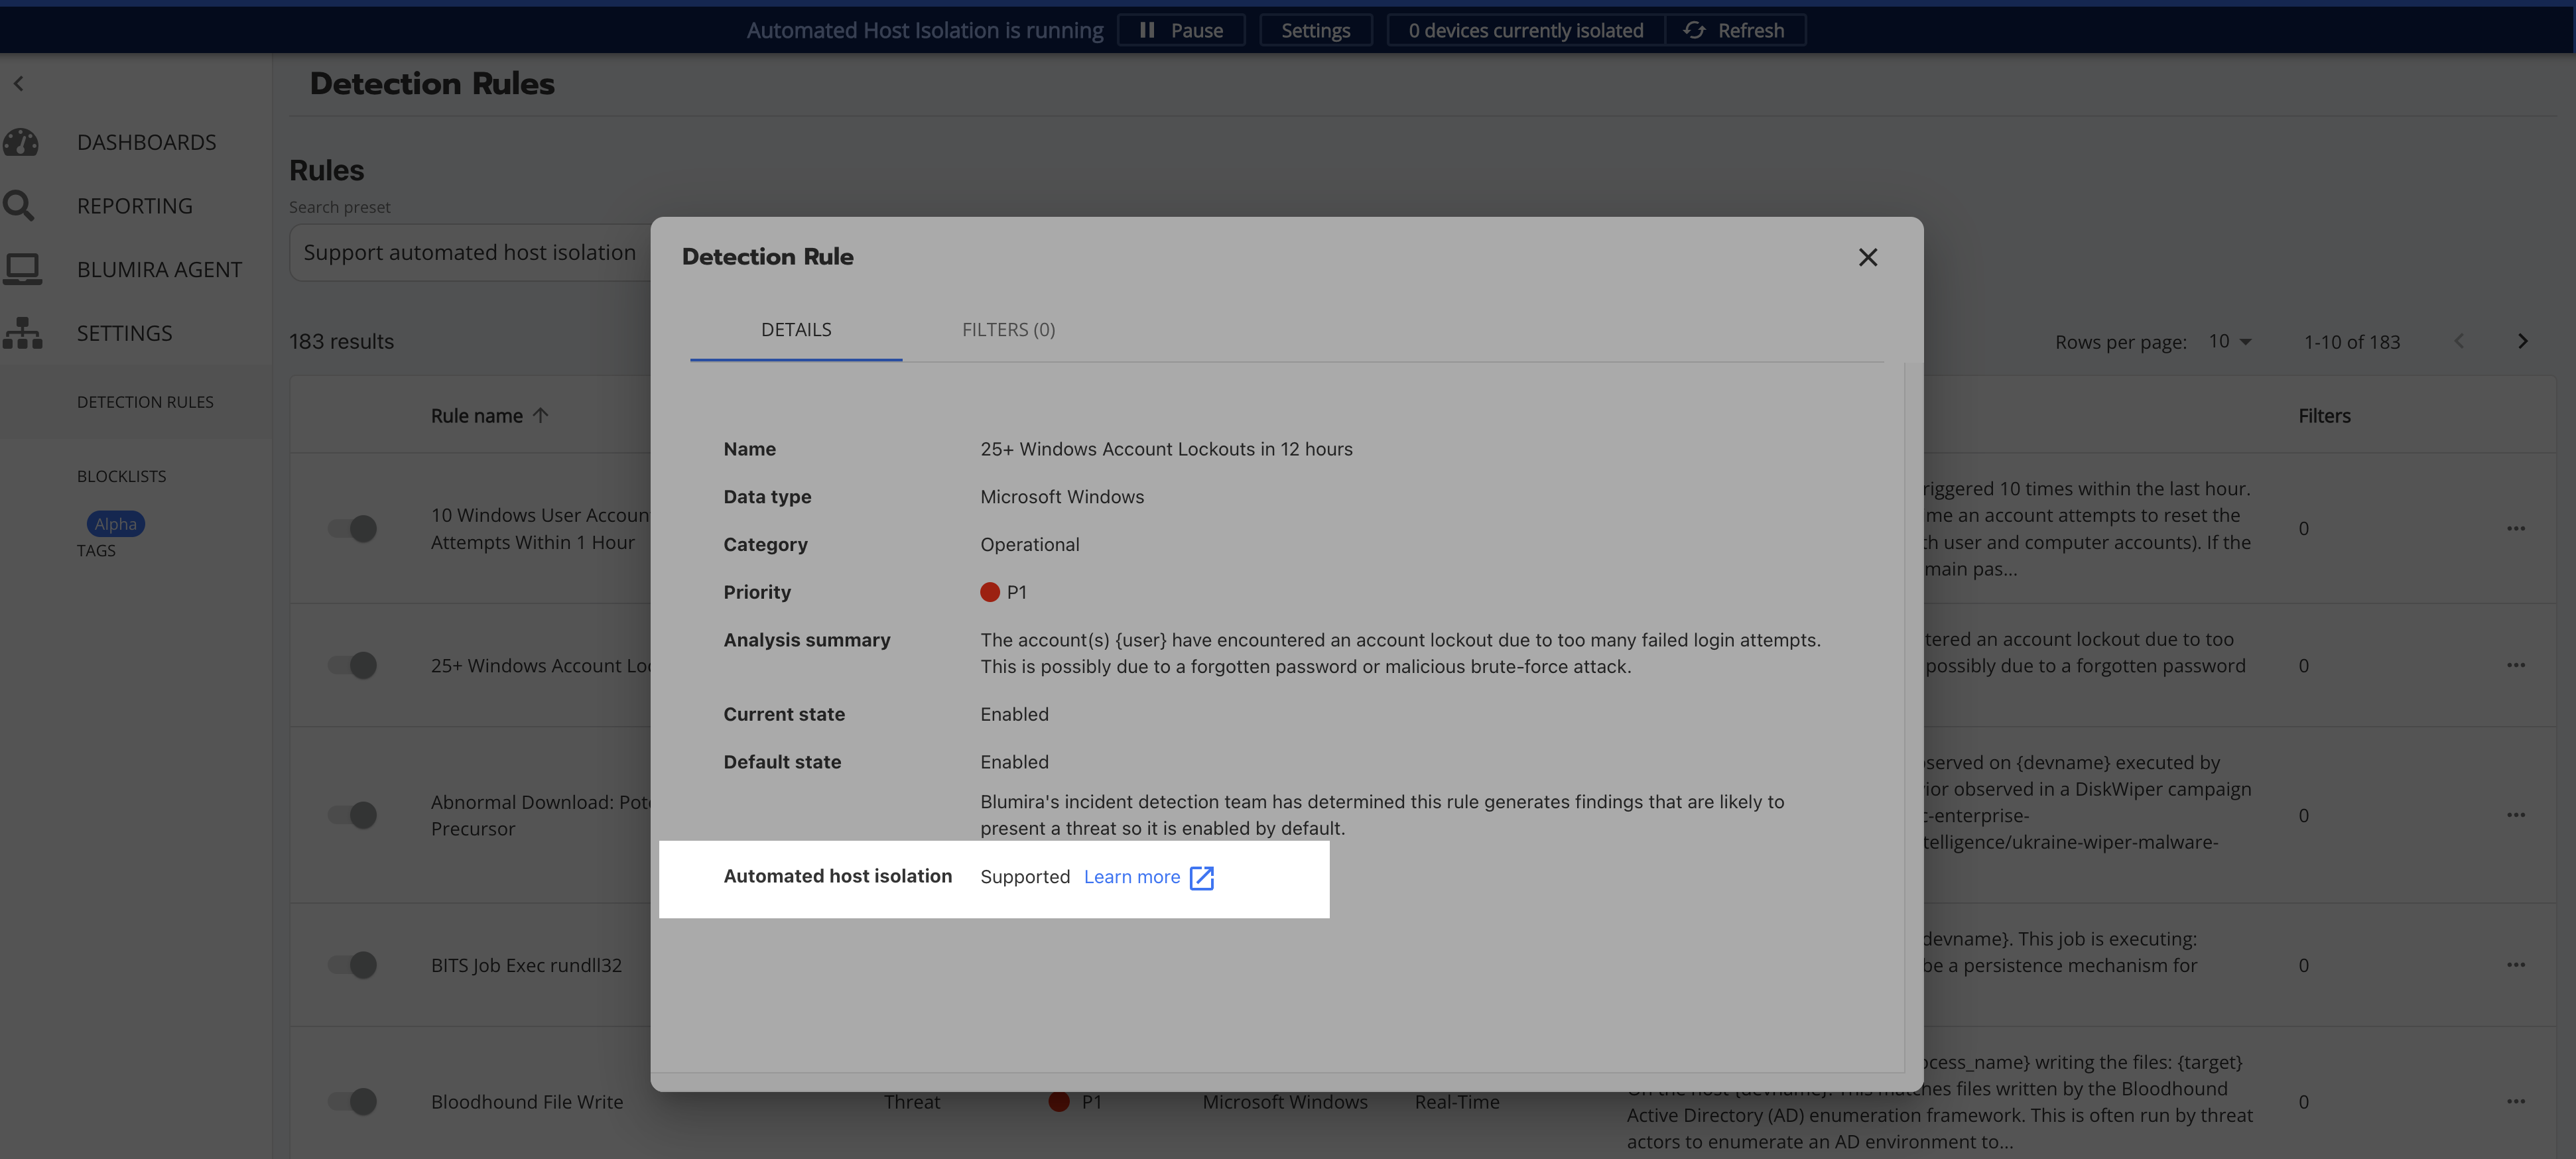This screenshot has width=2576, height=1159.
Task: Select the Settings hierarchy icon in the sidebar
Action: click(21, 333)
